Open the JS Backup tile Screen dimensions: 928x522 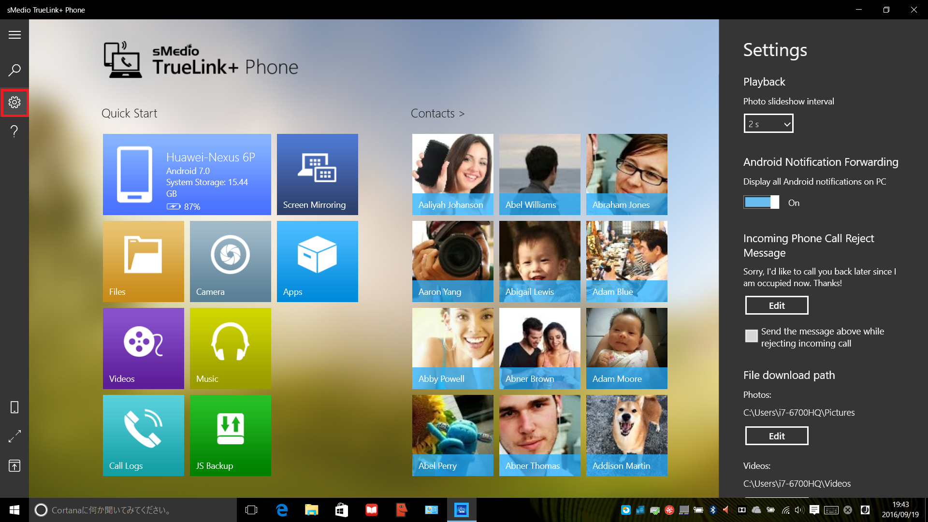(230, 435)
